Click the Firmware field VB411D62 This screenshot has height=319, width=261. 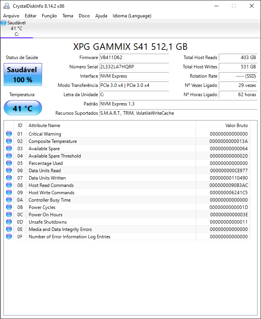(134, 58)
